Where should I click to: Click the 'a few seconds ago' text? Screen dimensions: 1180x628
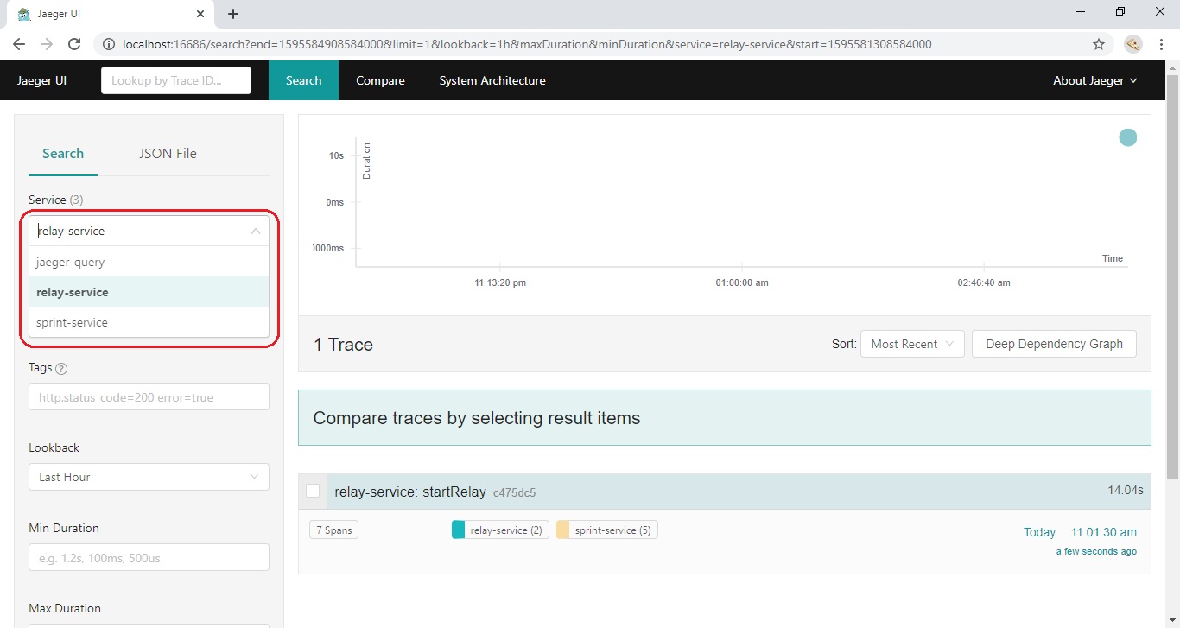(1096, 551)
